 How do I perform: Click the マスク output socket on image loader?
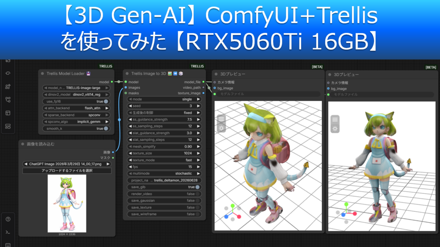pyautogui.click(x=113, y=158)
